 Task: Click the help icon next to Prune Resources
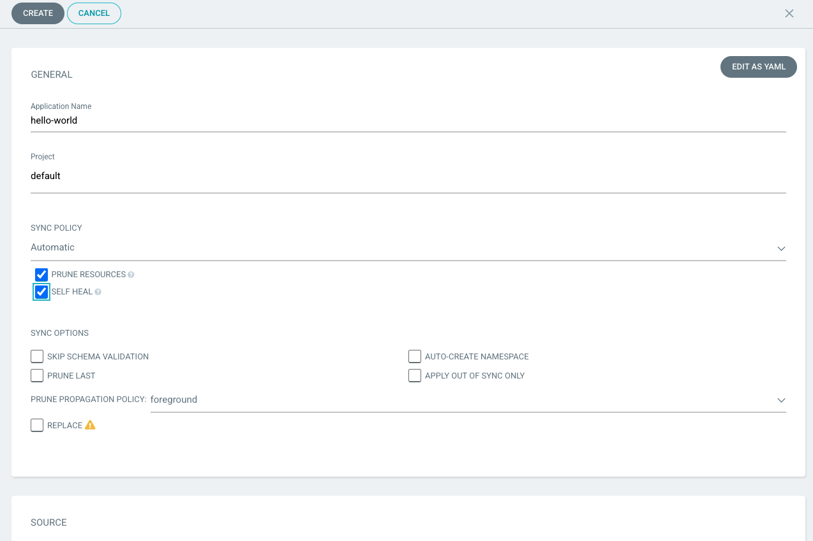[131, 275]
